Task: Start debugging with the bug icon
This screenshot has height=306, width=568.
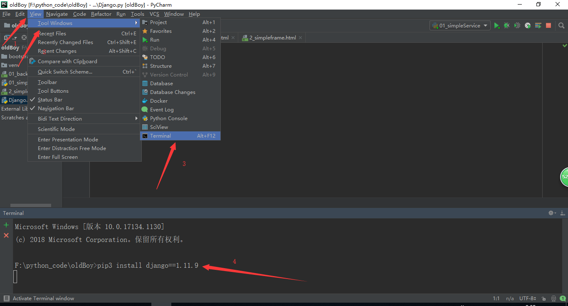Action: click(506, 26)
